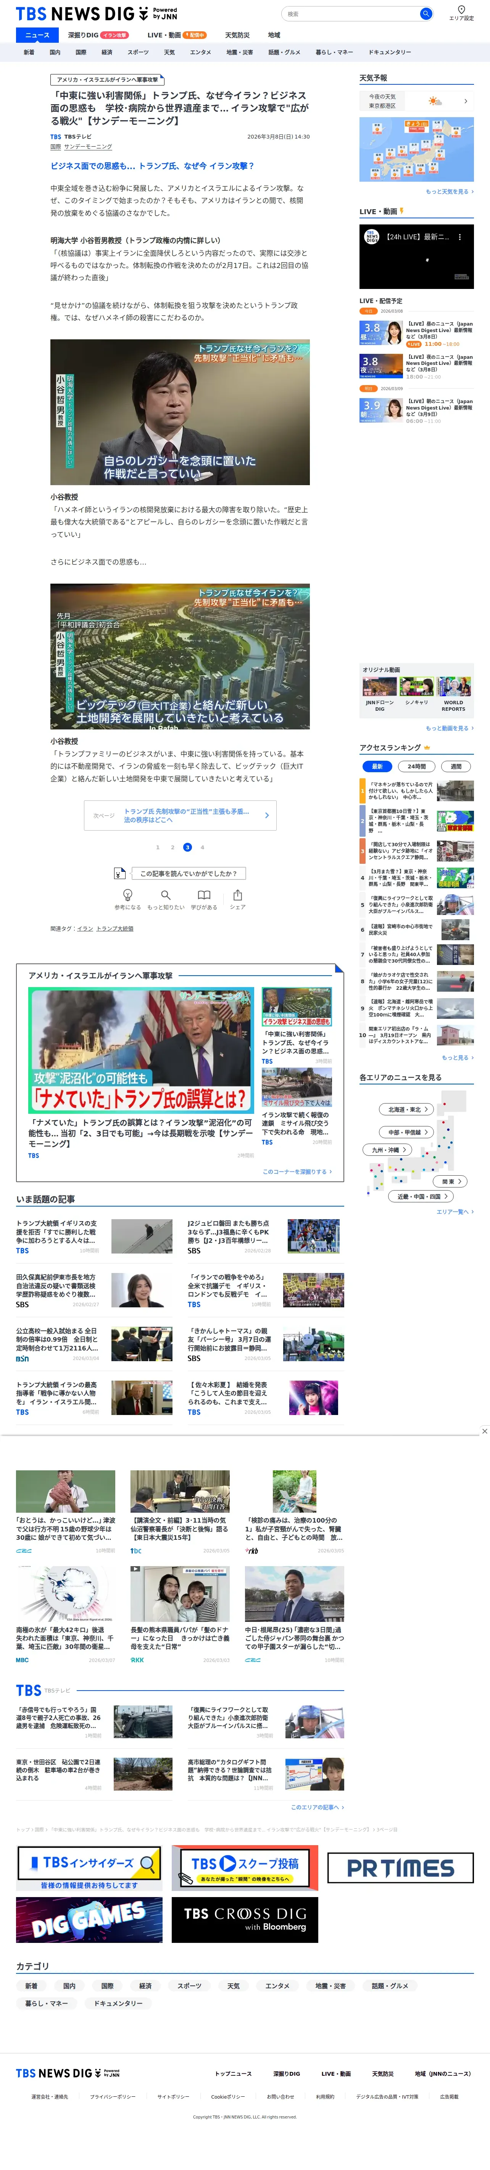Click もっと動画を見る link

450,729
